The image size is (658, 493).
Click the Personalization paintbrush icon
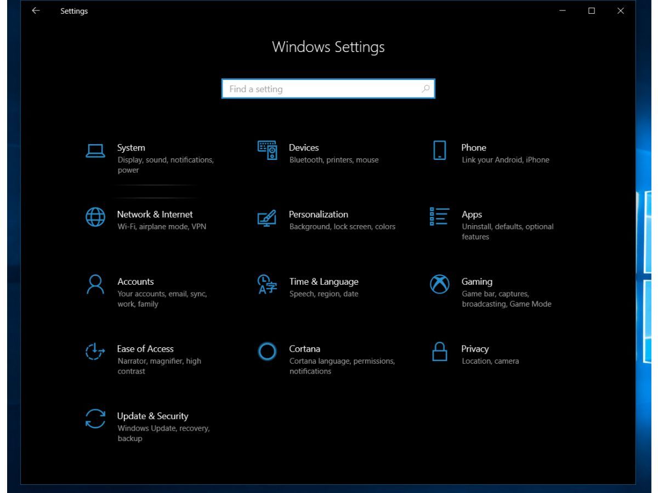click(267, 217)
